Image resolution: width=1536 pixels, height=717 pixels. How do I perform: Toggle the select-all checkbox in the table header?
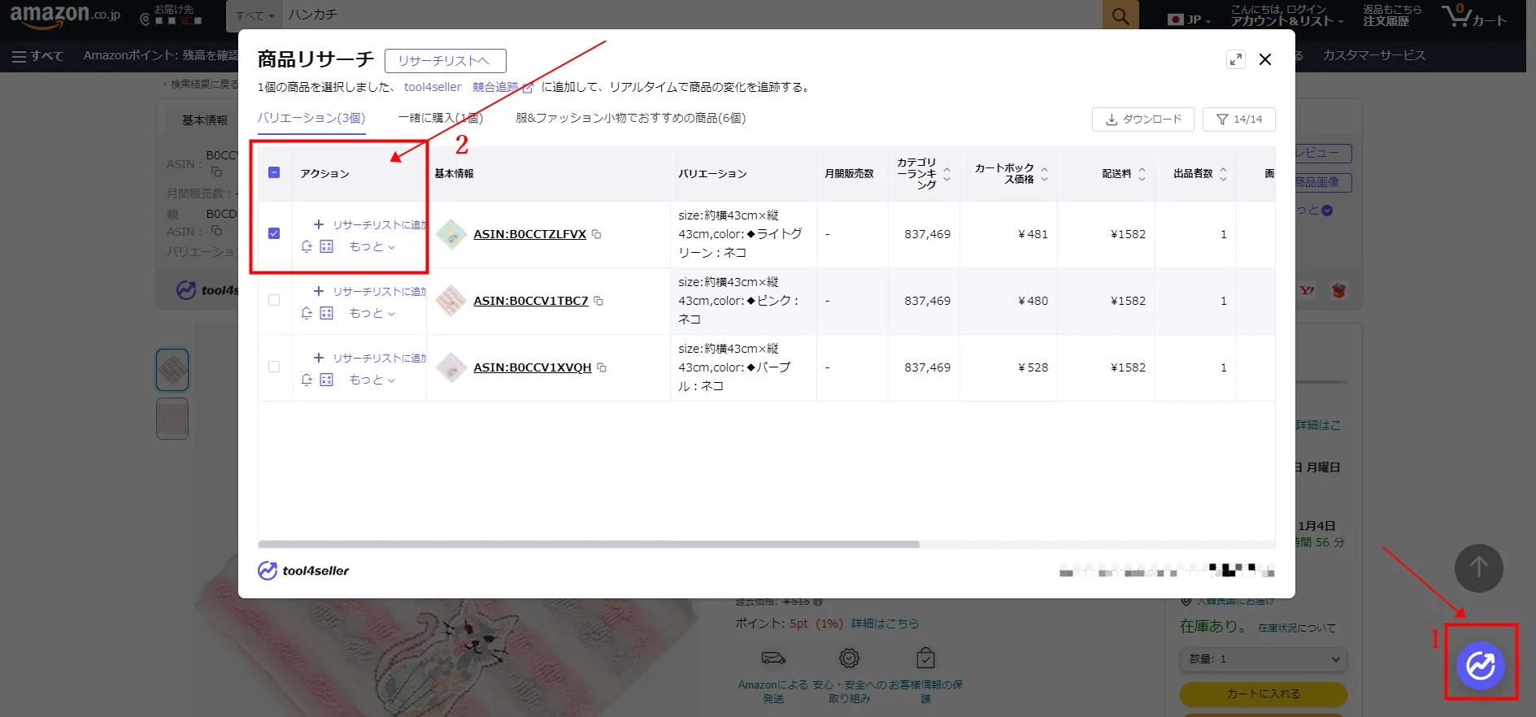274,172
